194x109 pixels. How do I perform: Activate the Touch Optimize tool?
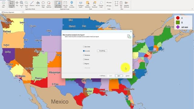pyautogui.click(x=49, y=5)
